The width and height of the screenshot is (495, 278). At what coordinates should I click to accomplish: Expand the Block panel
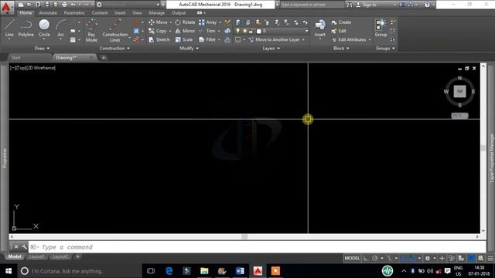tap(341, 48)
